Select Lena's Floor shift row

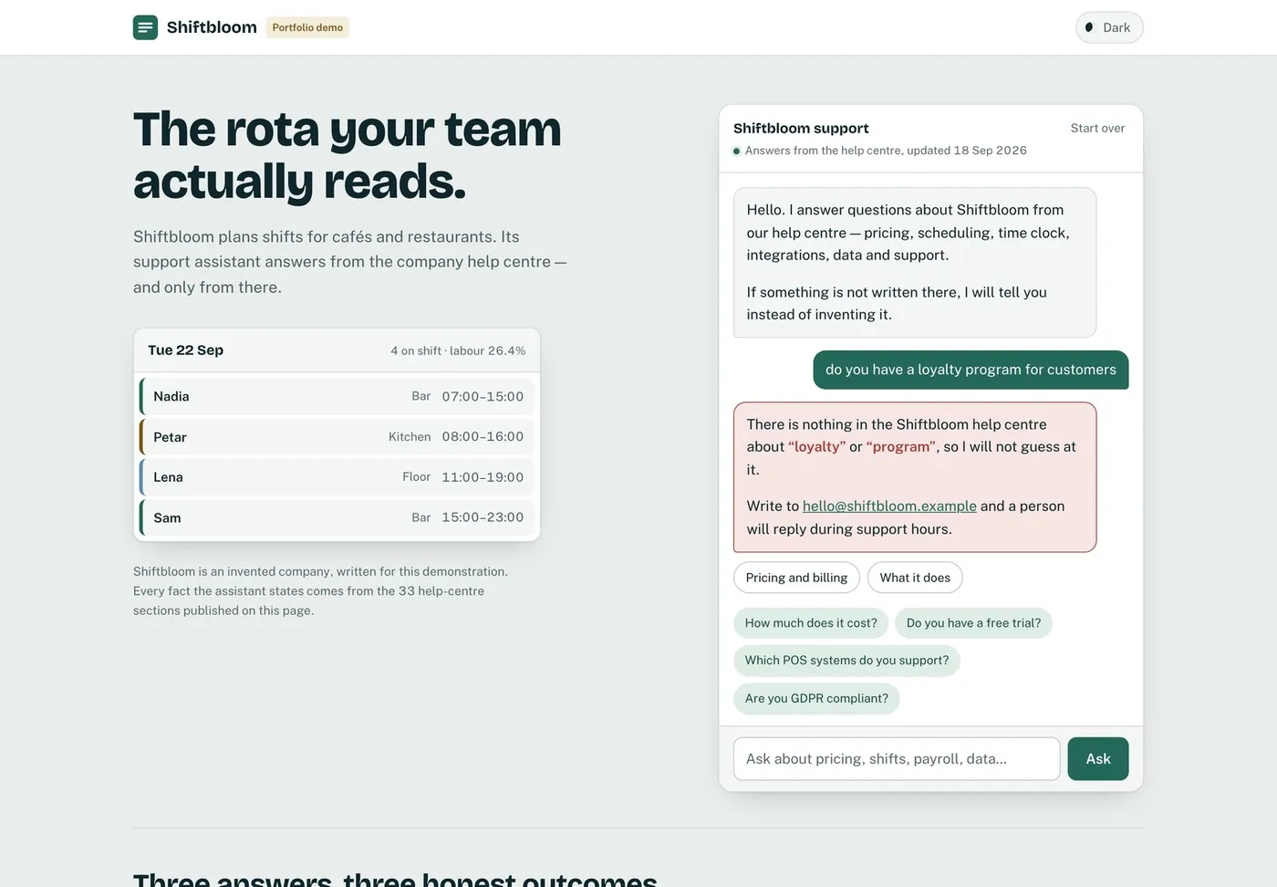pos(337,477)
